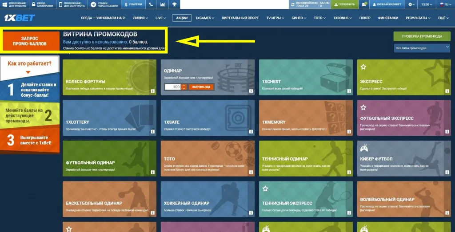Click the Одинар points amount field
The height and width of the screenshot is (232, 455).
coord(173,87)
